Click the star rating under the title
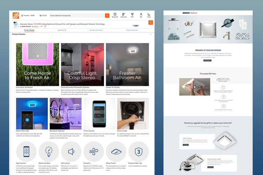The height and width of the screenshot is (175, 263). click(36, 26)
